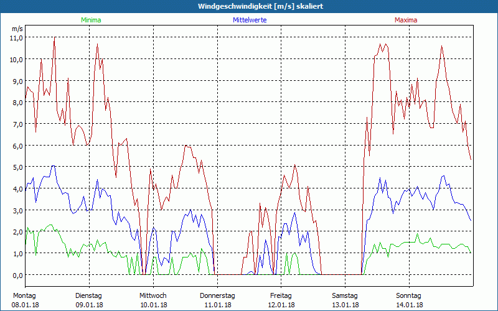Click the chart title 'Windgeschwindigkeit [m/s] skaliert'
Screen dimensions: 498x311
[260, 6]
